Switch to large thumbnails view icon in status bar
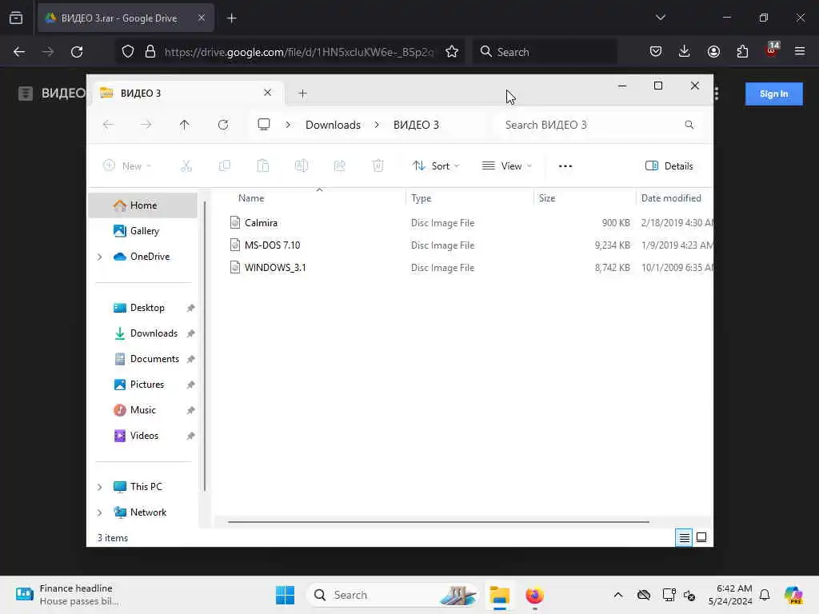The height and width of the screenshot is (614, 819). (x=701, y=537)
